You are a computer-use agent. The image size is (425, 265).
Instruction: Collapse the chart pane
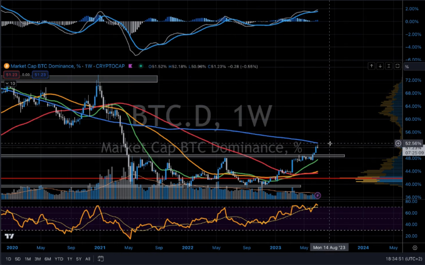tap(388, 66)
